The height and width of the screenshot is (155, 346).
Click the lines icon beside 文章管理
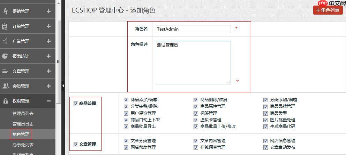tap(5, 71)
